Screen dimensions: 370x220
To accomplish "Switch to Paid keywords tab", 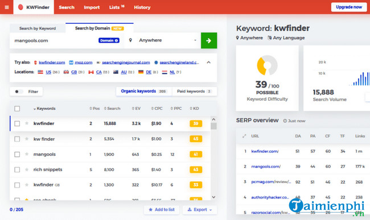I will [x=195, y=92].
